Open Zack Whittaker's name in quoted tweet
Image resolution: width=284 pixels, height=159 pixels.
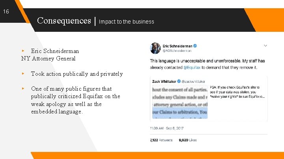pos(164,81)
